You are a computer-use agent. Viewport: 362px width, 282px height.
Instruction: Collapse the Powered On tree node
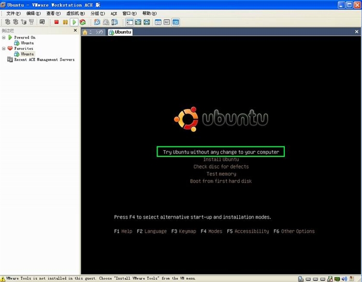4,37
